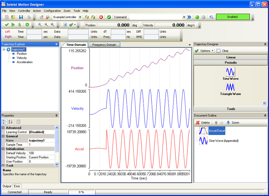Viewport: 269px width, 196px height.
Task: Collapse the General property category
Action: tap(3, 136)
